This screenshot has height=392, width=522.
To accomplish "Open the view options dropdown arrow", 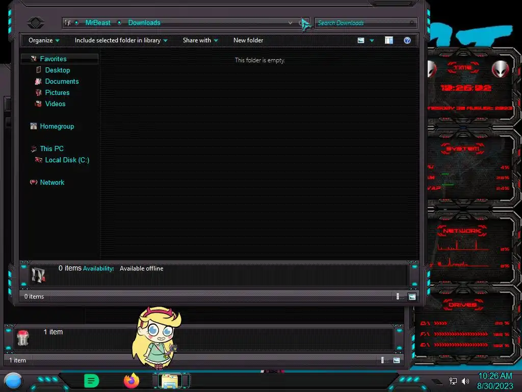I will [x=372, y=41].
